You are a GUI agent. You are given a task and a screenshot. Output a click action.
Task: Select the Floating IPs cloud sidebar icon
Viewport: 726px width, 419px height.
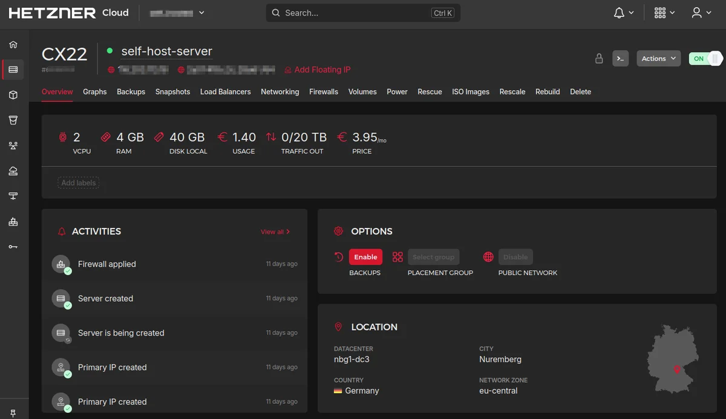(13, 171)
